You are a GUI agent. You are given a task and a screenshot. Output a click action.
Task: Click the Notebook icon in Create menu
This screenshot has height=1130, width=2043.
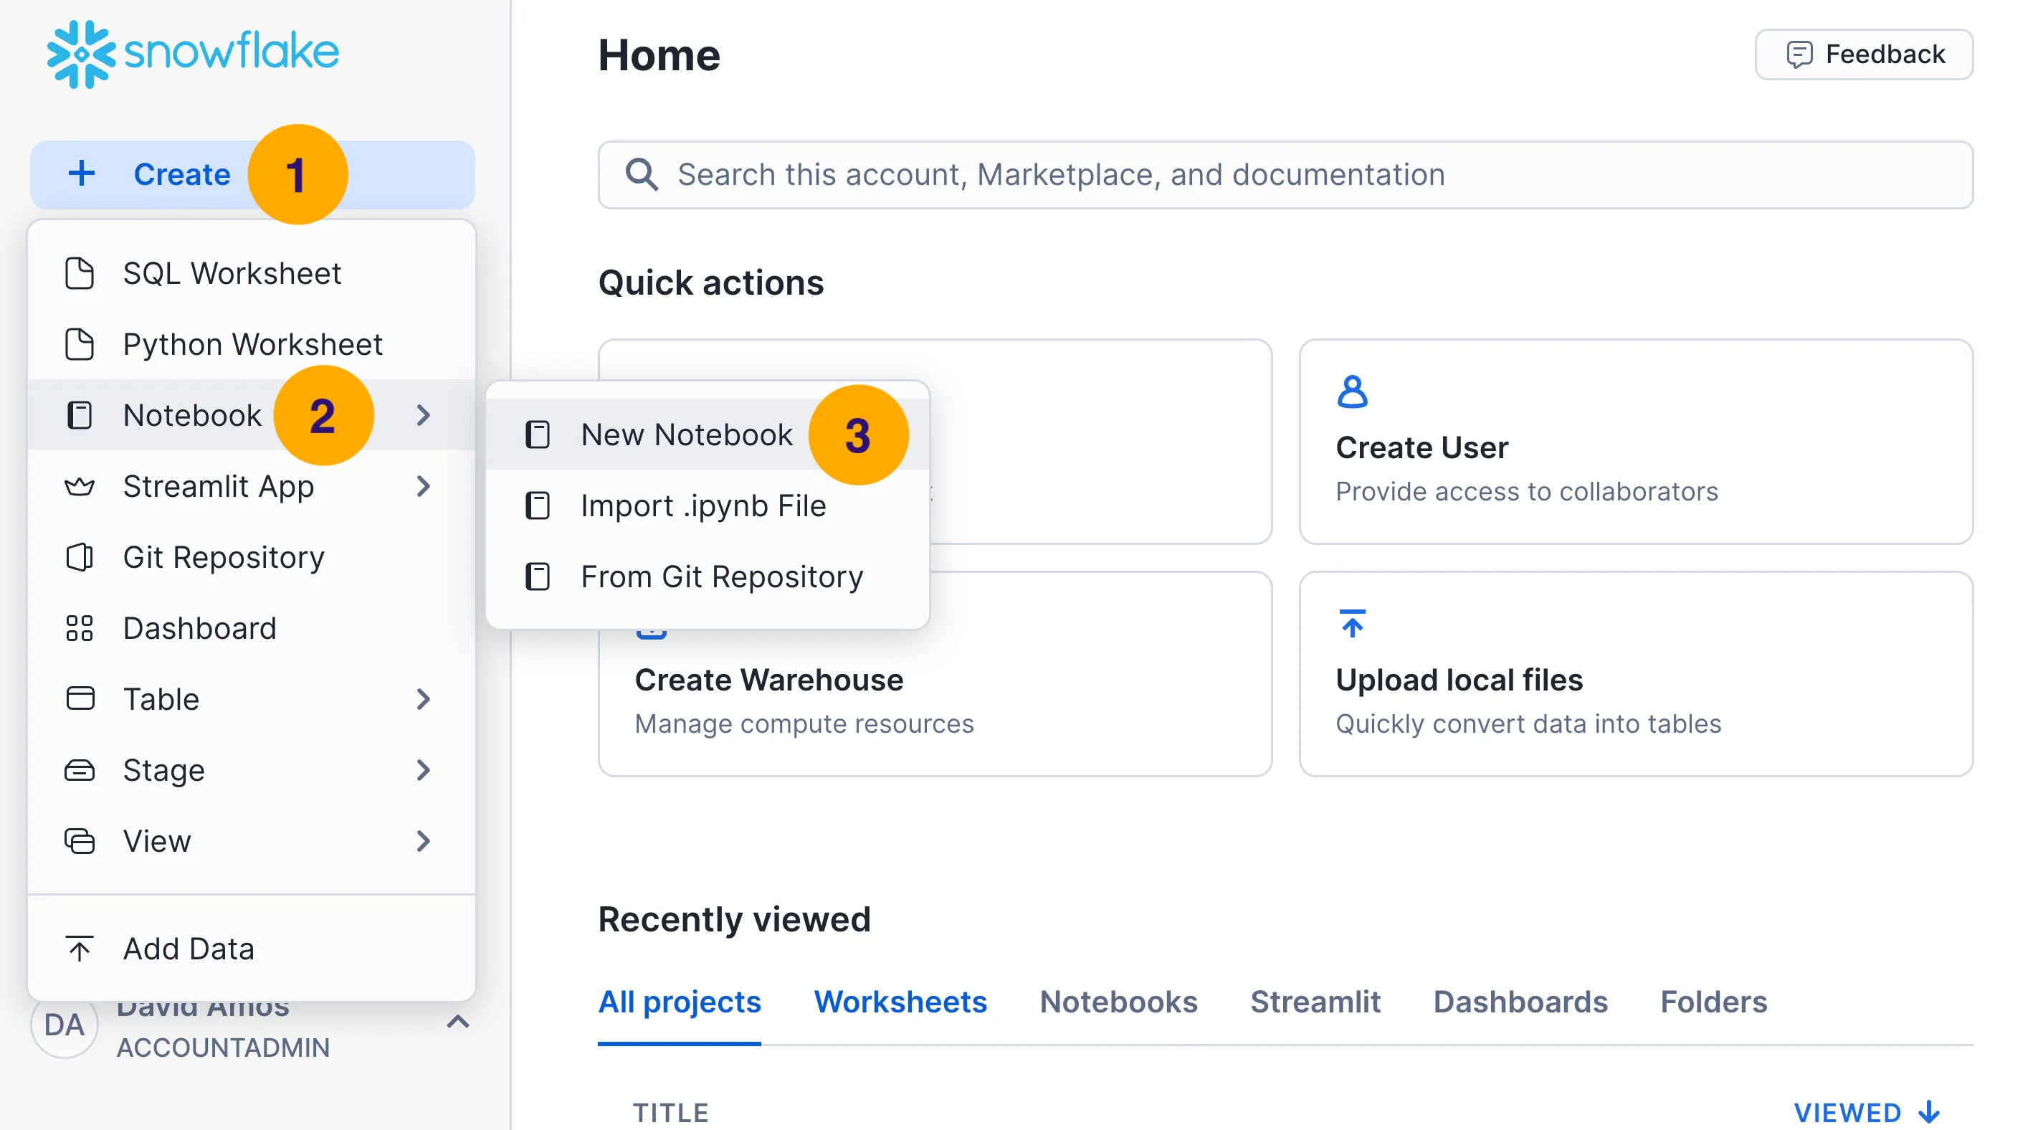[x=80, y=415]
